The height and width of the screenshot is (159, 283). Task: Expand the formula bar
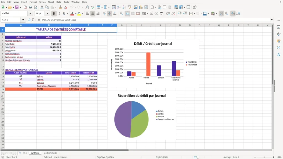(272, 20)
